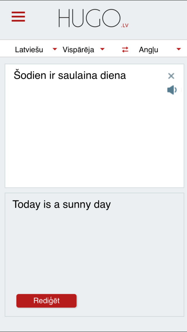Select the Angļu target language label
The height and width of the screenshot is (332, 187).
pos(148,50)
